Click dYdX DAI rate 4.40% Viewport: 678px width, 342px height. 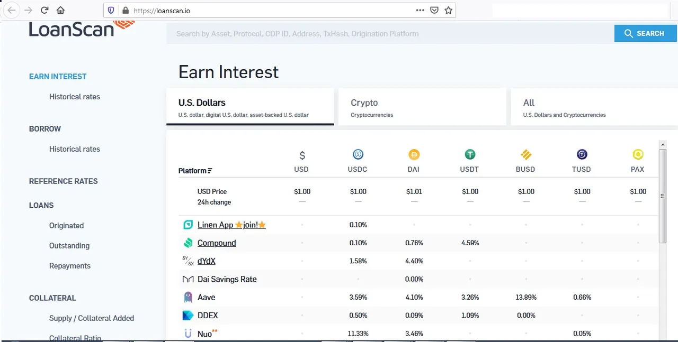tap(414, 261)
